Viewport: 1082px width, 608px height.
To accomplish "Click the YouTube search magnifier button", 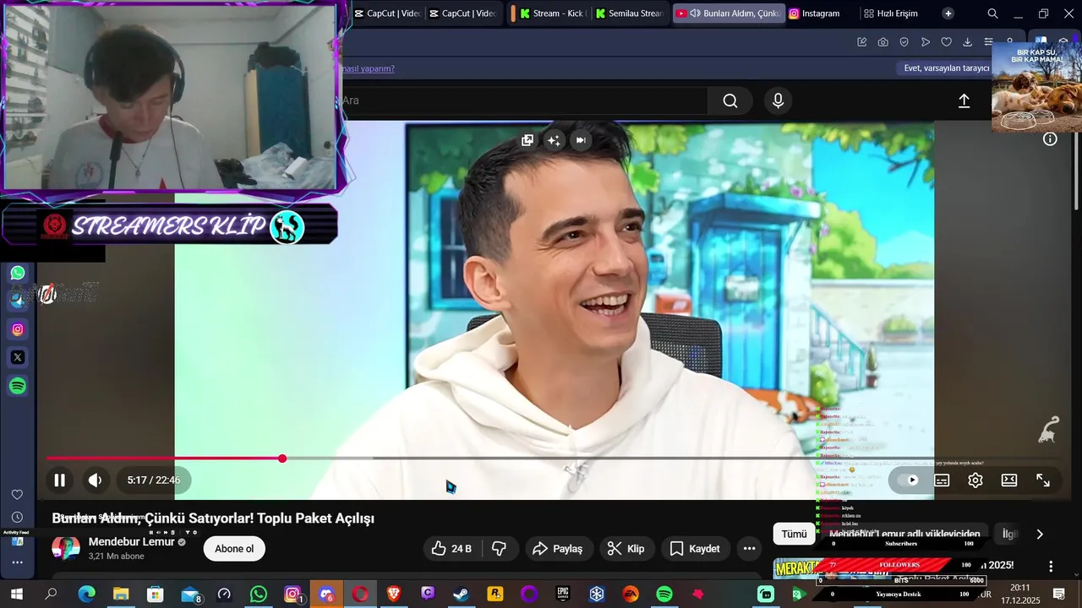I will pos(730,101).
